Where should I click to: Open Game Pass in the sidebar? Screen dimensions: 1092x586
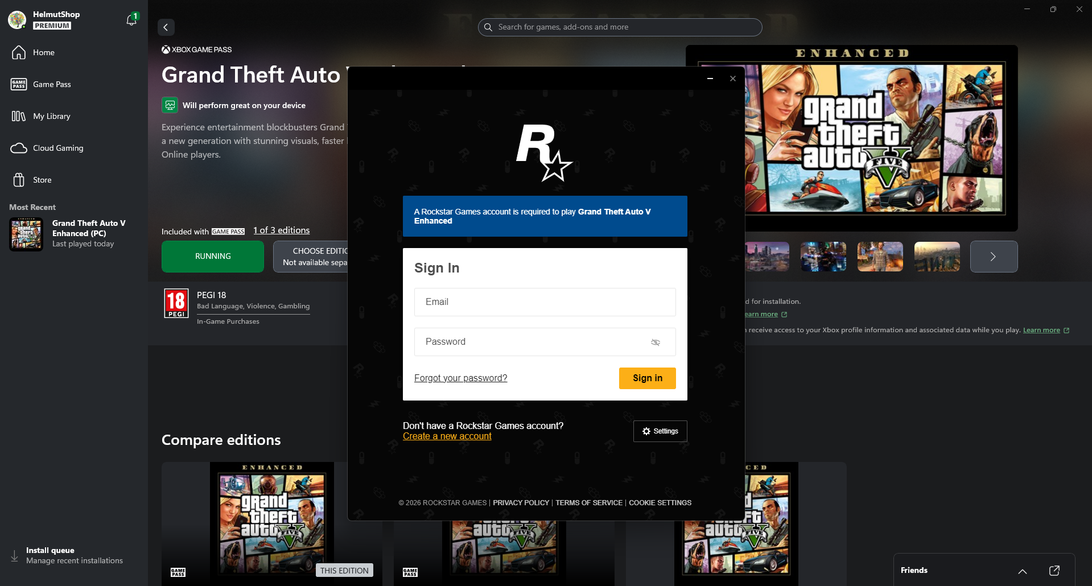pyautogui.click(x=74, y=84)
